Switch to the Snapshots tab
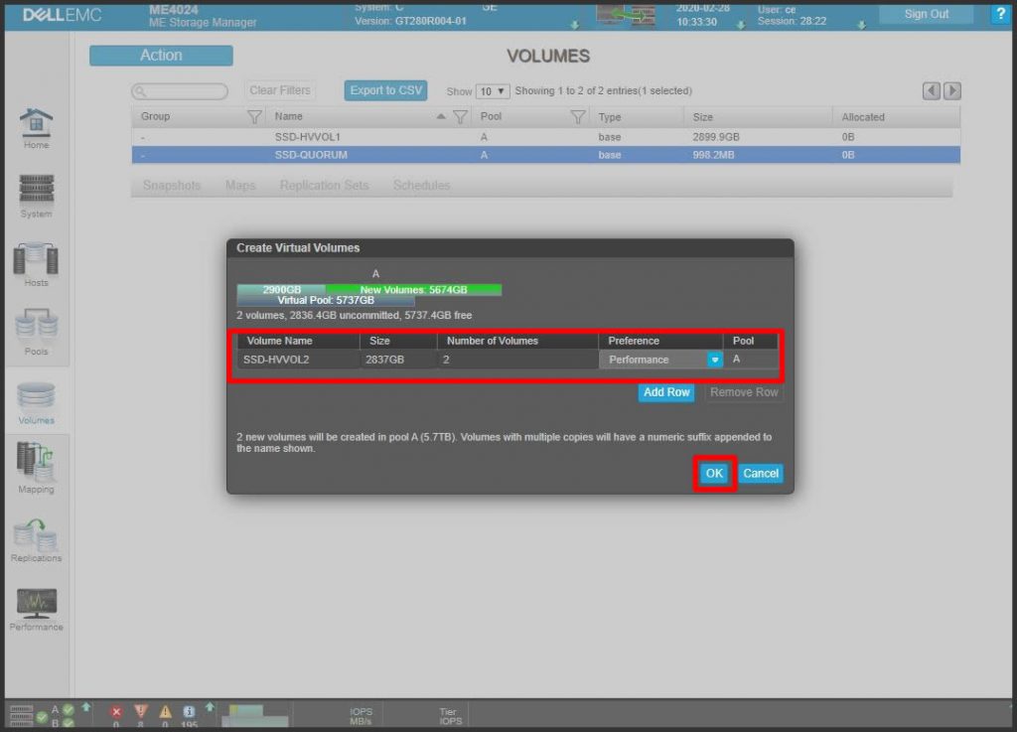 coord(172,186)
